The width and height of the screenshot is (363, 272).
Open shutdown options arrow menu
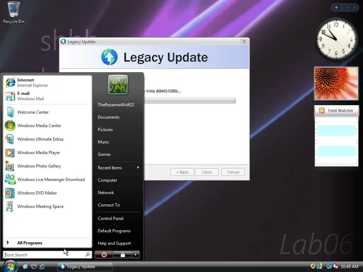(136, 255)
